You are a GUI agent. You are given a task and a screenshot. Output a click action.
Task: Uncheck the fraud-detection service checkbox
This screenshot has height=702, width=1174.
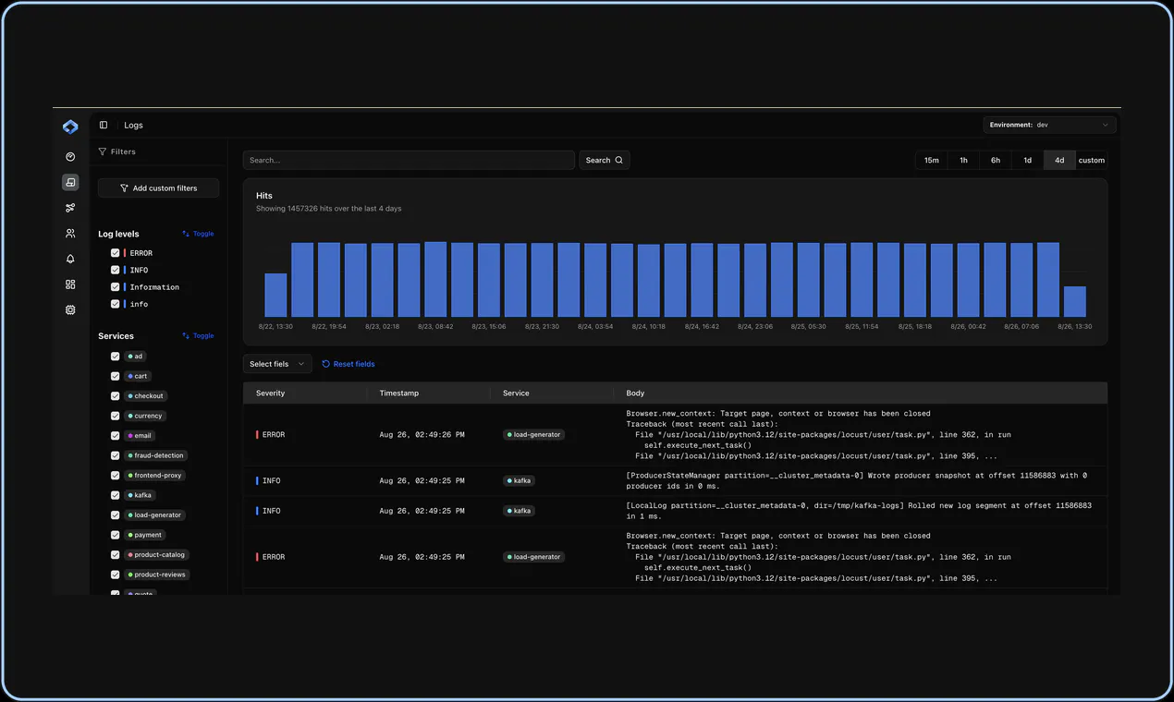[x=115, y=455]
